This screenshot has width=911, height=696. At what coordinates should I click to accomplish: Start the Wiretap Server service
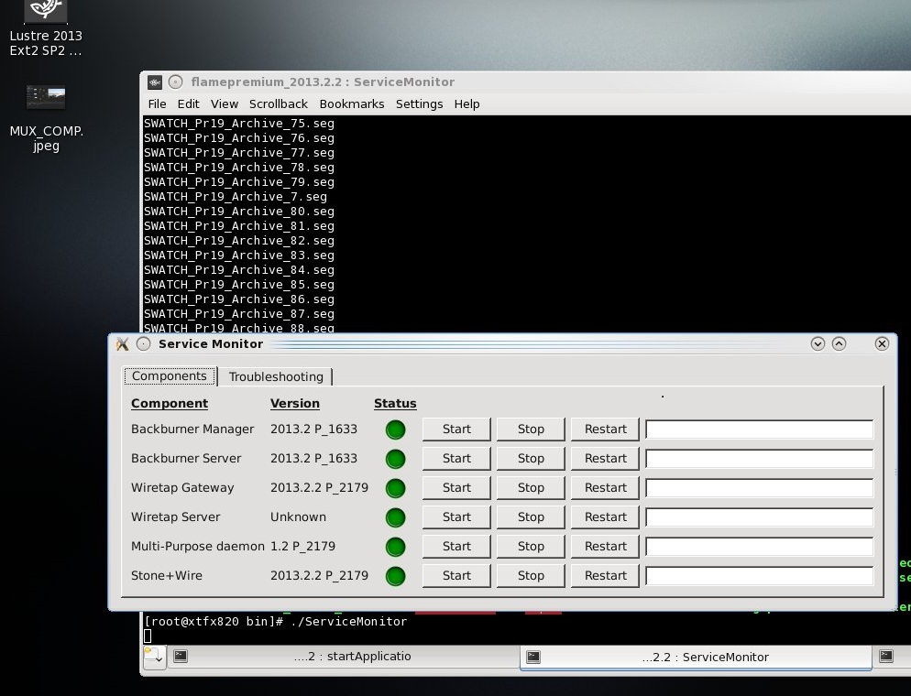(456, 517)
